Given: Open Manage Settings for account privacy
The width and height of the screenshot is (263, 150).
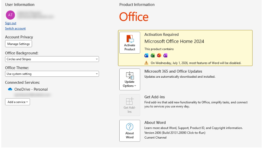Looking at the screenshot, I should (18, 44).
